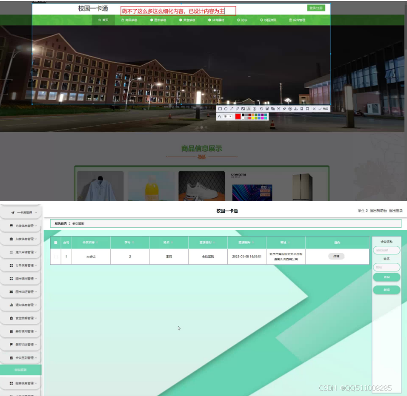Click the 系统首页 breadcrumb link
The height and width of the screenshot is (396, 407).
click(x=61, y=223)
